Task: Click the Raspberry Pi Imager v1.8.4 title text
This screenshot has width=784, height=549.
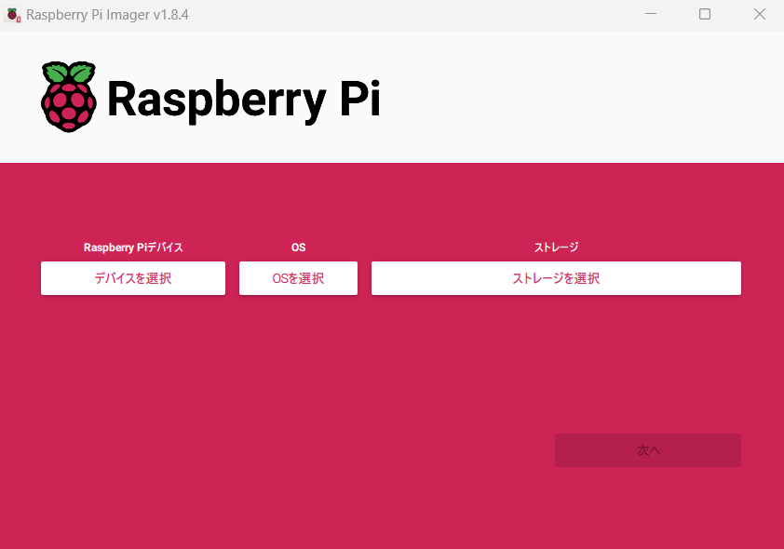Action: pos(107,15)
